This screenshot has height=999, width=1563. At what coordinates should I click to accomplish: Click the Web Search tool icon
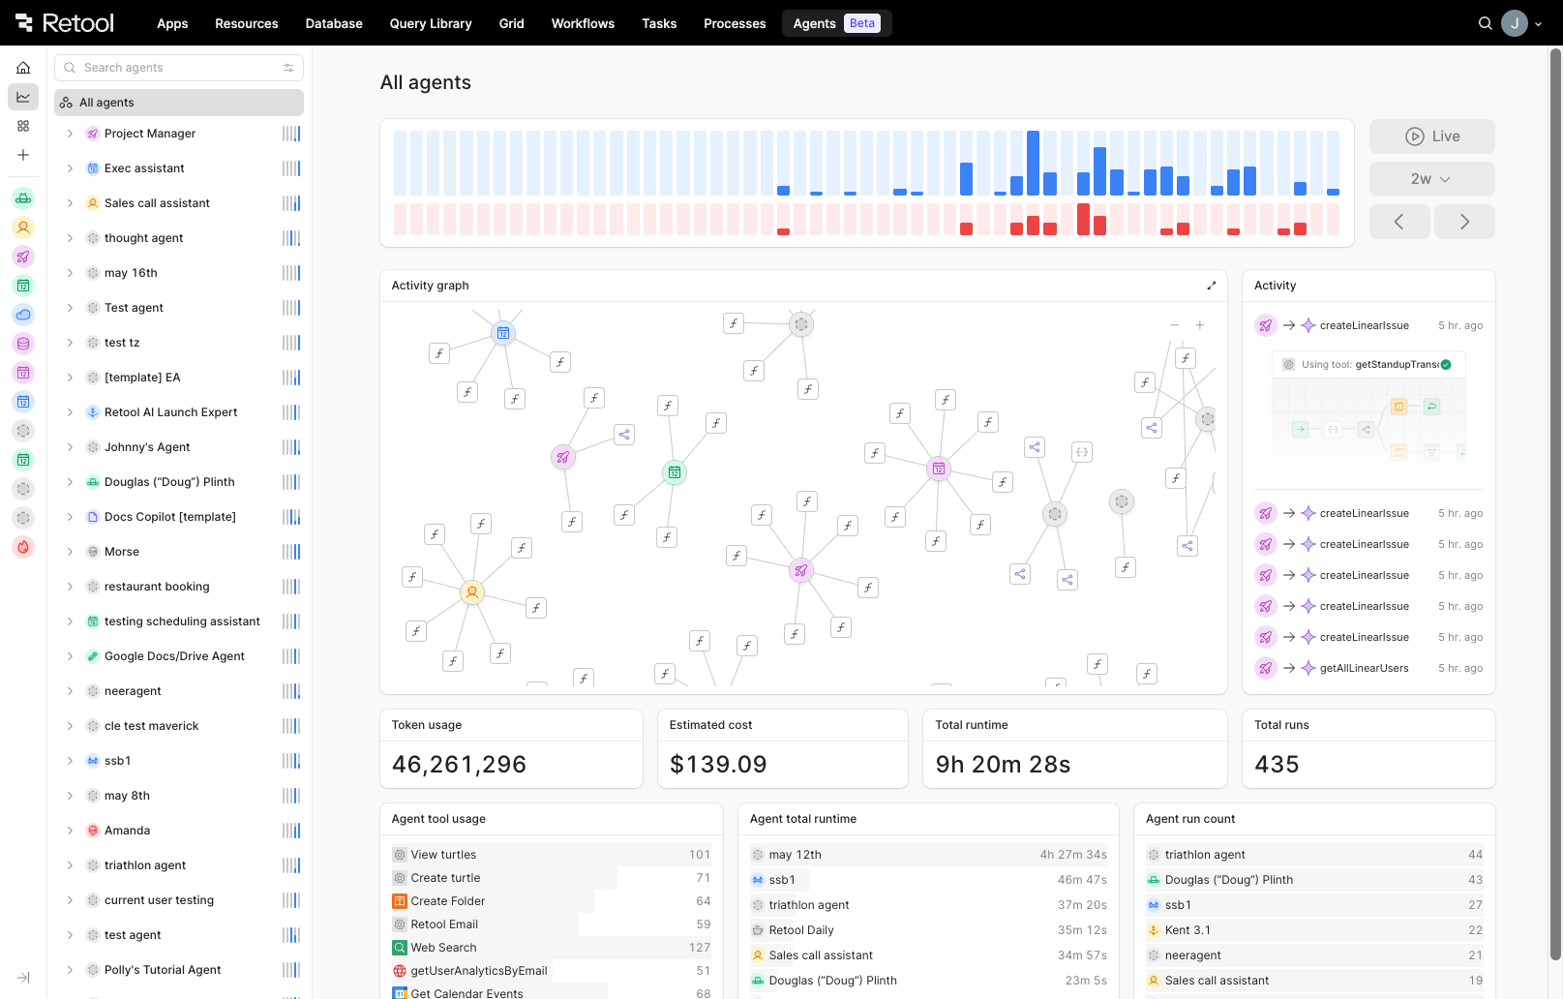click(399, 948)
